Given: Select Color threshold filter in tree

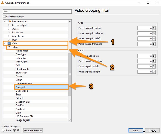Looking at the screenshot, I should pyautogui.click(x=24, y=83).
